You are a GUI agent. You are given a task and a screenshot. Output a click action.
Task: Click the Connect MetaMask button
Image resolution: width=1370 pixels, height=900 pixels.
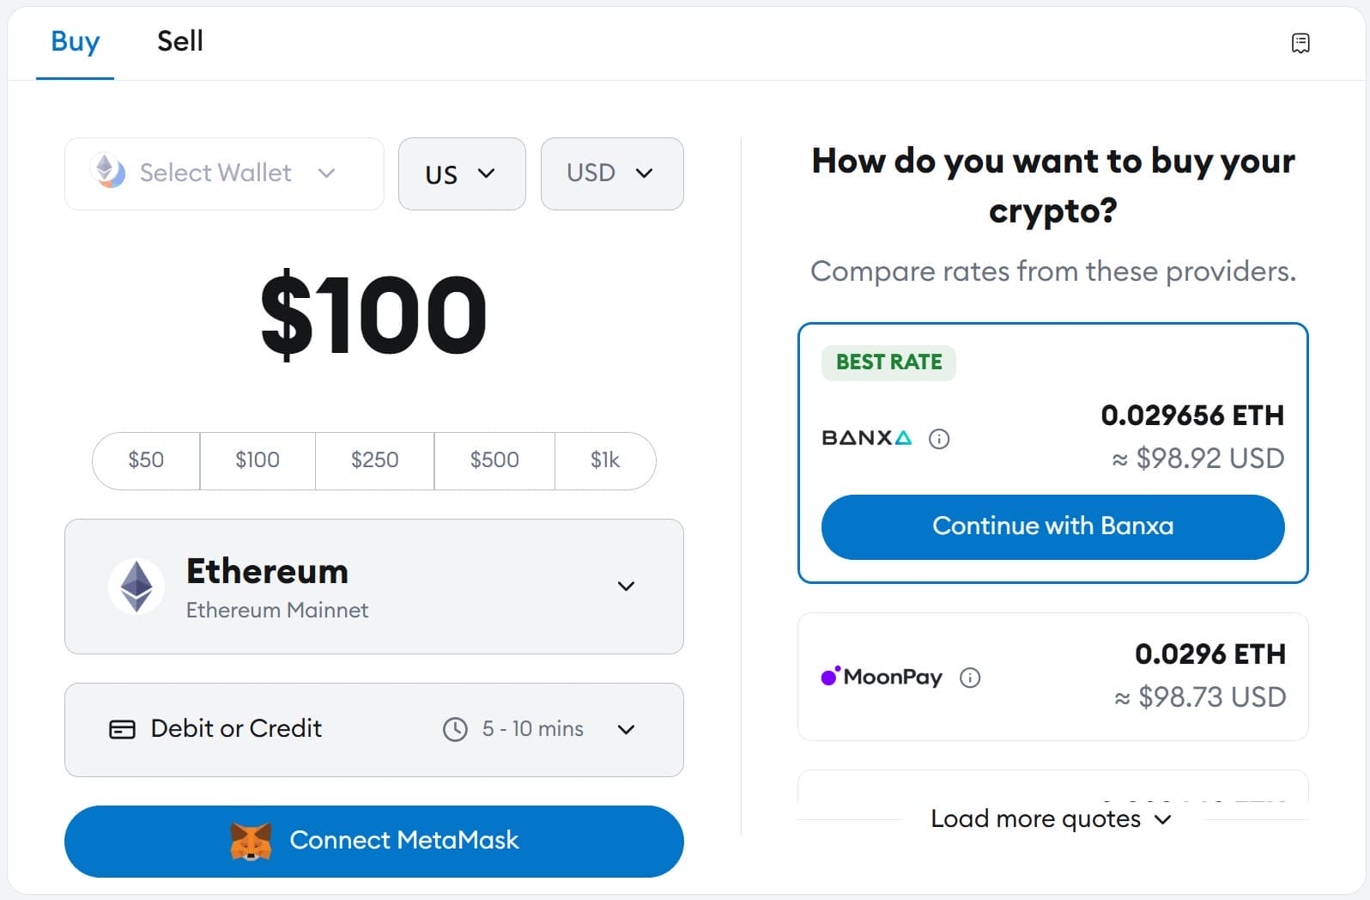(x=373, y=841)
